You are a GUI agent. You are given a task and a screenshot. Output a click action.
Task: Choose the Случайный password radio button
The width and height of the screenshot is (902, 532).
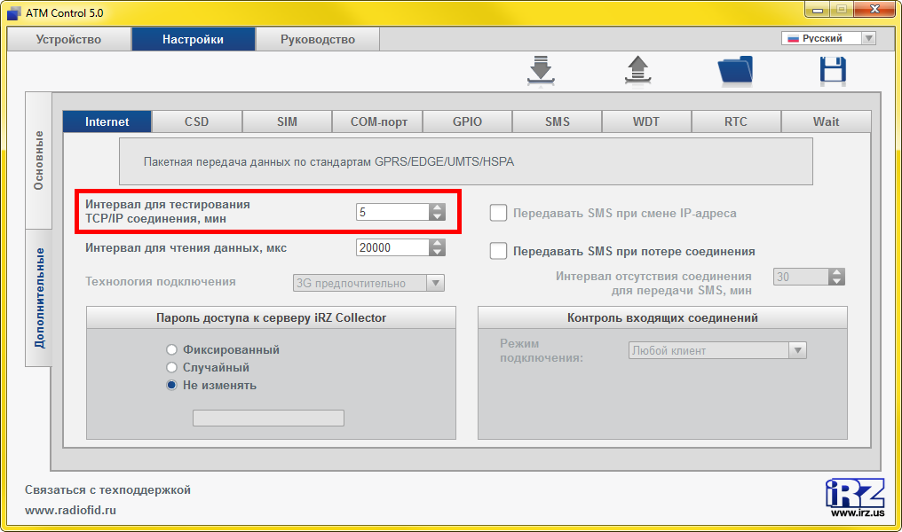coord(172,367)
